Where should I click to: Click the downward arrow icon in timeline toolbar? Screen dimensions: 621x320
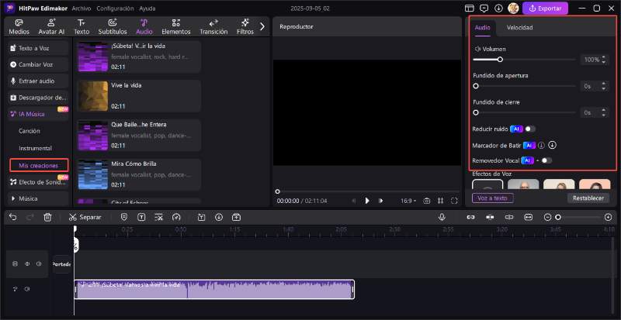[x=219, y=217]
